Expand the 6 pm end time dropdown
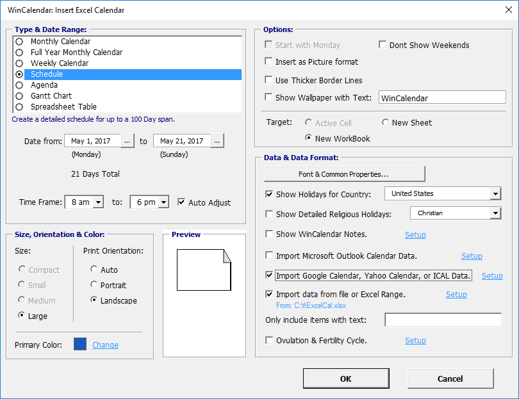This screenshot has width=519, height=399. coord(163,202)
